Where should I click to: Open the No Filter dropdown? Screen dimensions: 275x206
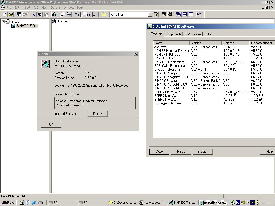150,14
